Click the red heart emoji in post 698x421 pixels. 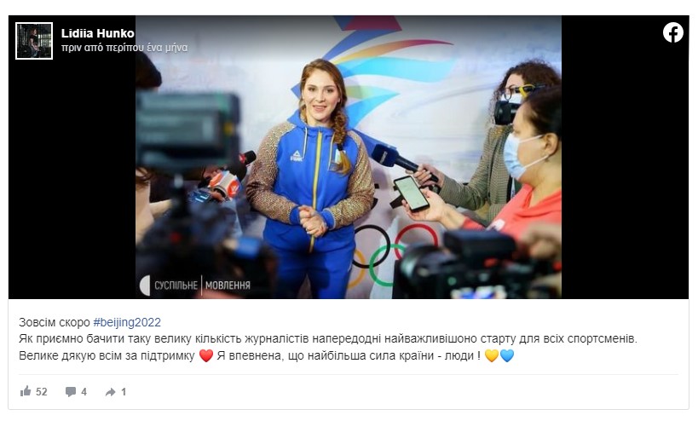coord(206,356)
